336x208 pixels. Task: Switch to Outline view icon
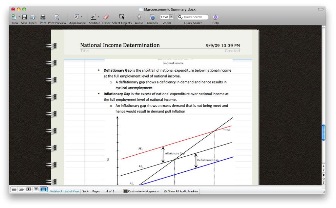21,189
